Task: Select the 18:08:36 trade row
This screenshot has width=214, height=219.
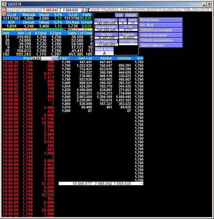Action: [x=28, y=62]
